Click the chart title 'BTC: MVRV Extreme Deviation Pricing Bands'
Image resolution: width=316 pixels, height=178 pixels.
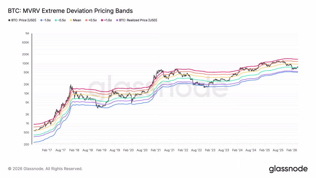tap(70, 11)
